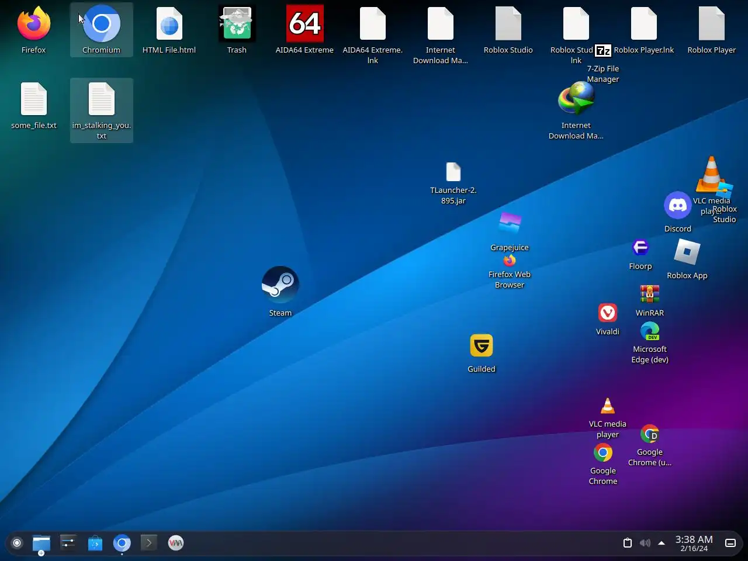Select the im_stalking_you.txt file
Screen dimensions: 748x561
pyautogui.click(x=102, y=99)
